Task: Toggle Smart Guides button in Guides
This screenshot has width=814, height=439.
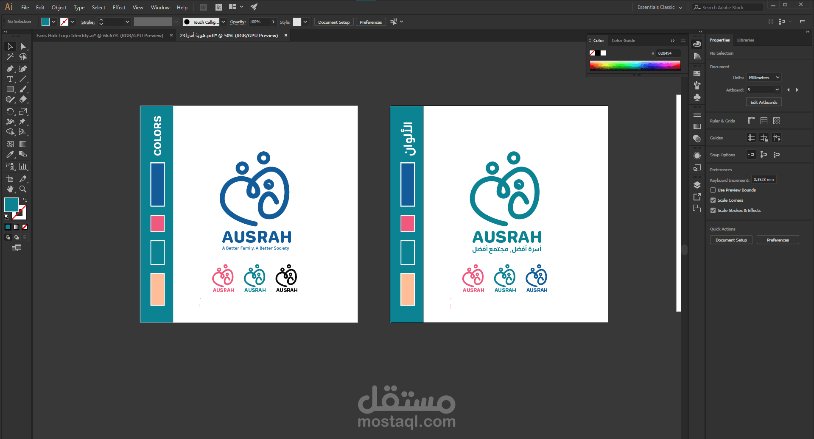Action: pyautogui.click(x=777, y=138)
